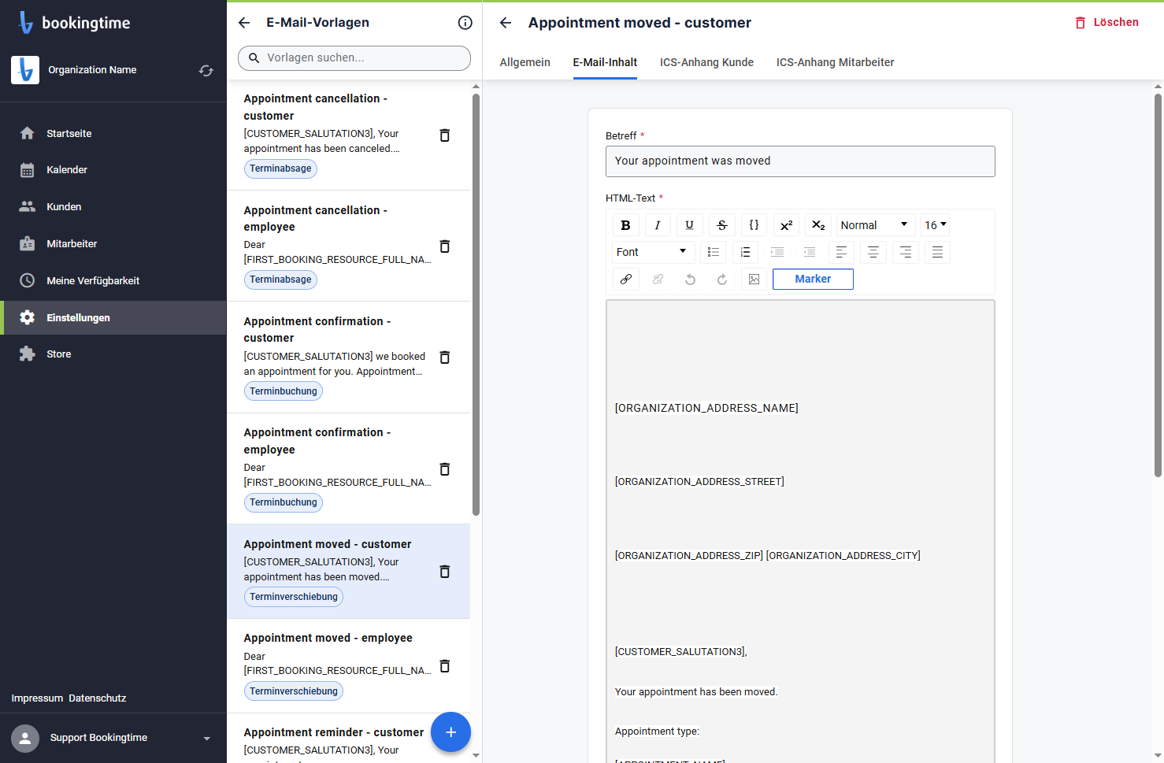Insert a hyperlink in the editor

(x=625, y=280)
